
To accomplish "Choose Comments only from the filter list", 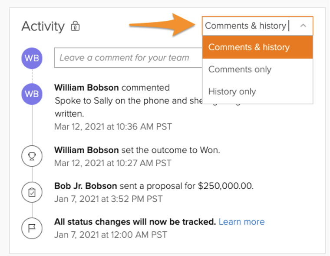I will 240,69.
